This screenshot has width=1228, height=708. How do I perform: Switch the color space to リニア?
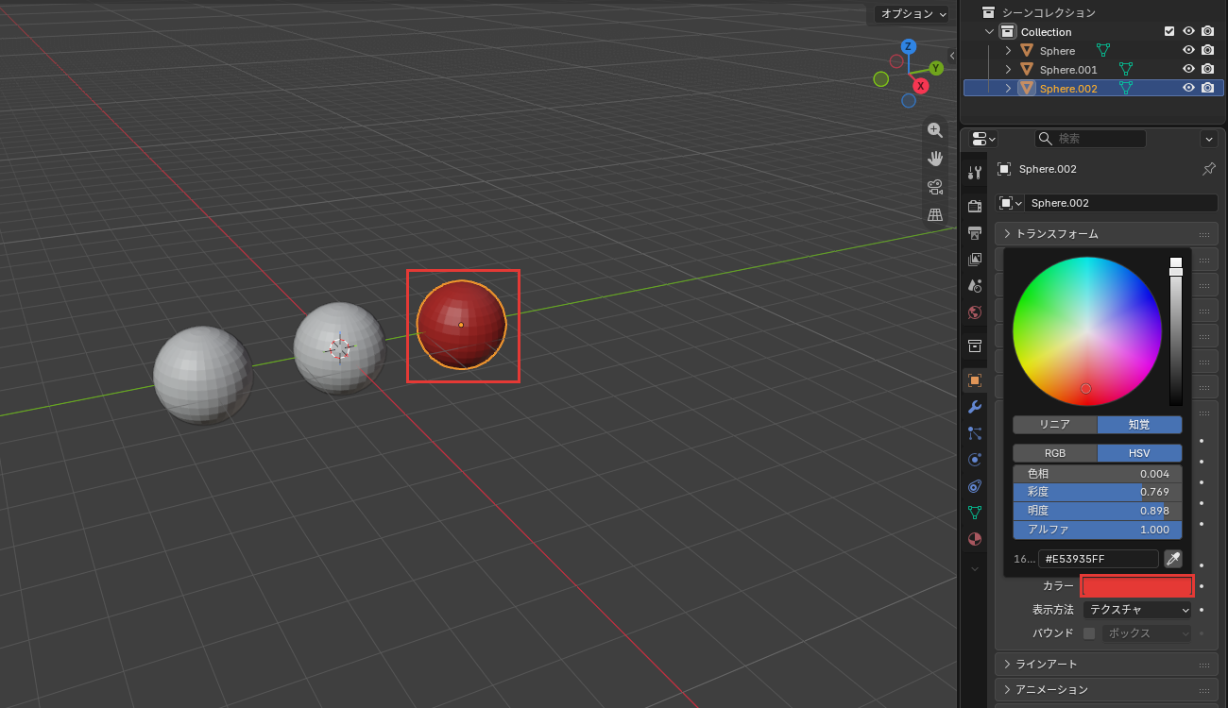tap(1055, 425)
